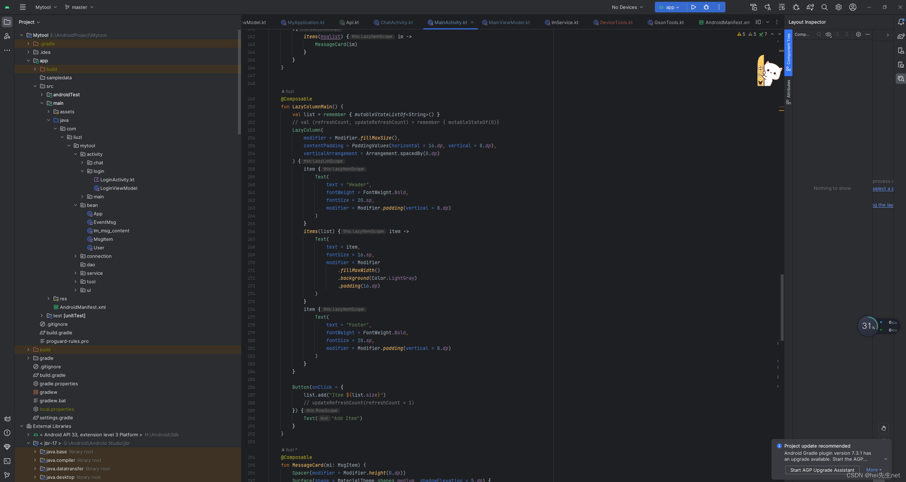The image size is (906, 482).
Task: Start debugging with the bug icon
Action: [x=706, y=7]
